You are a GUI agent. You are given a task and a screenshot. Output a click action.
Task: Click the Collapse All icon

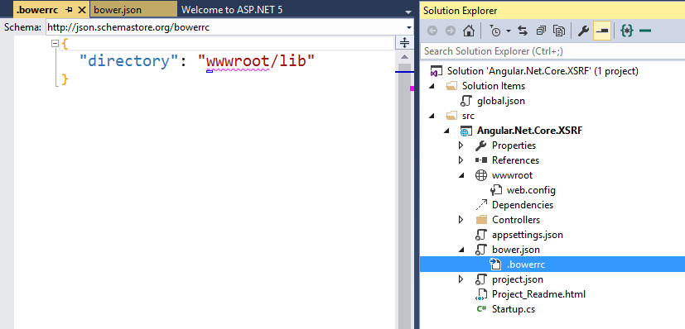coord(541,31)
